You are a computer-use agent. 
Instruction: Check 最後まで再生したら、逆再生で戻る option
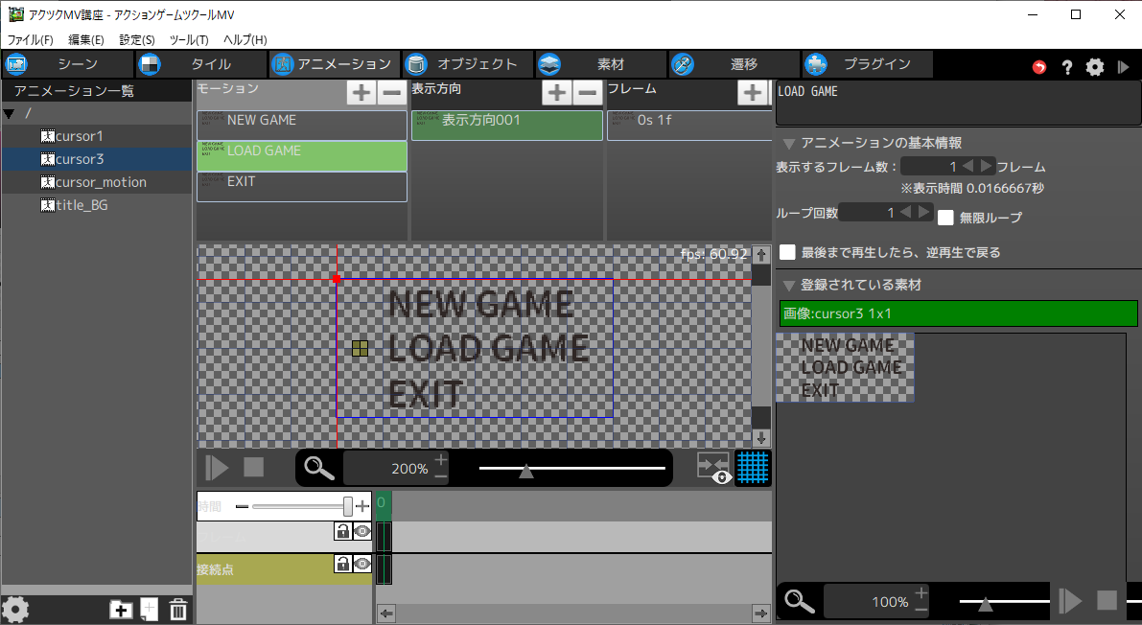click(787, 252)
